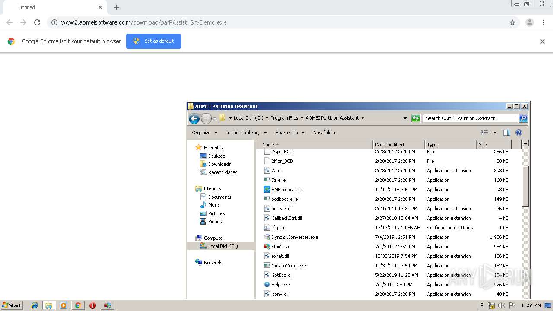Open Windows Media Player from taskbar

pyautogui.click(x=64, y=305)
